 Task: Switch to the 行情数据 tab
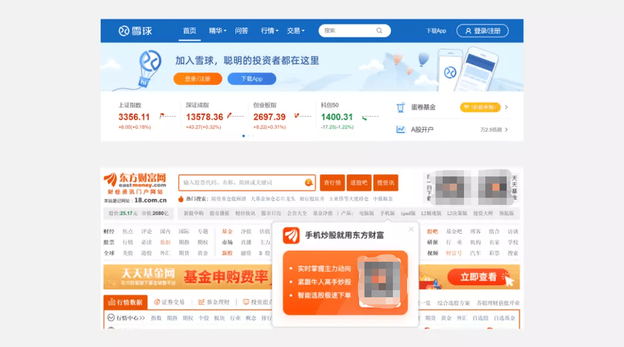[126, 302]
